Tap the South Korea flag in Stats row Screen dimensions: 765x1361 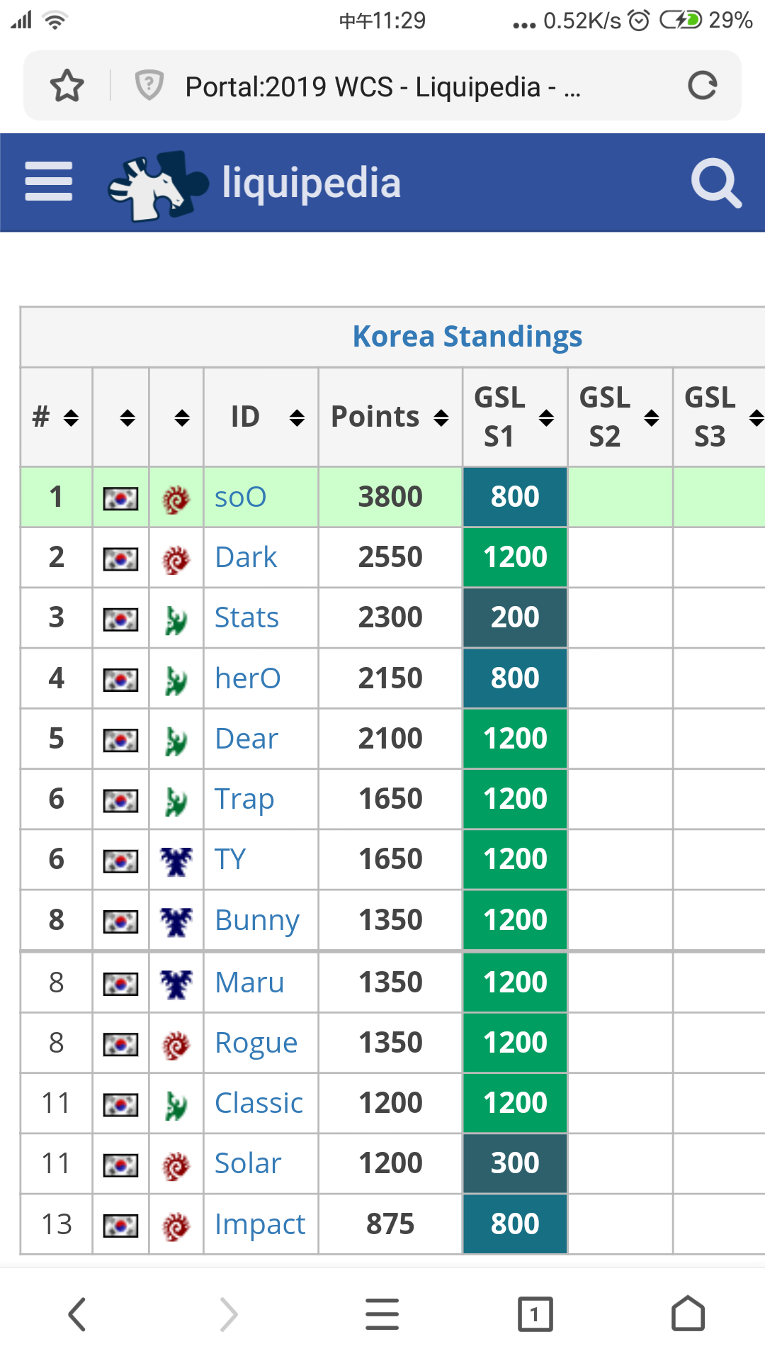pos(120,620)
